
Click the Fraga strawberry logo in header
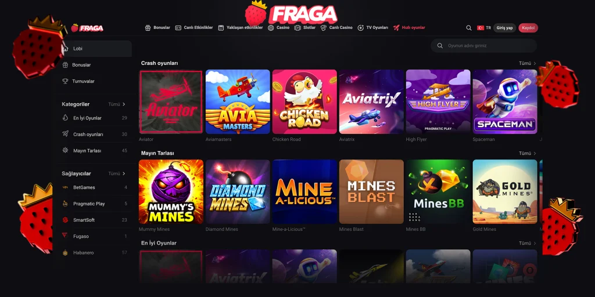[87, 28]
